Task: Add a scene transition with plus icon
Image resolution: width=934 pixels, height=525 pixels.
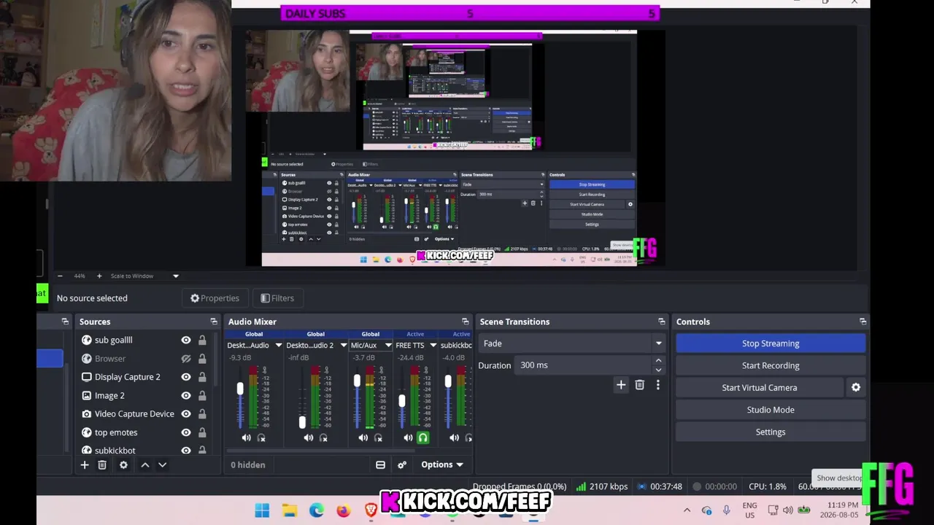Action: [621, 385]
